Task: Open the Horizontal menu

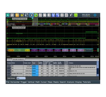Action: 15,82
